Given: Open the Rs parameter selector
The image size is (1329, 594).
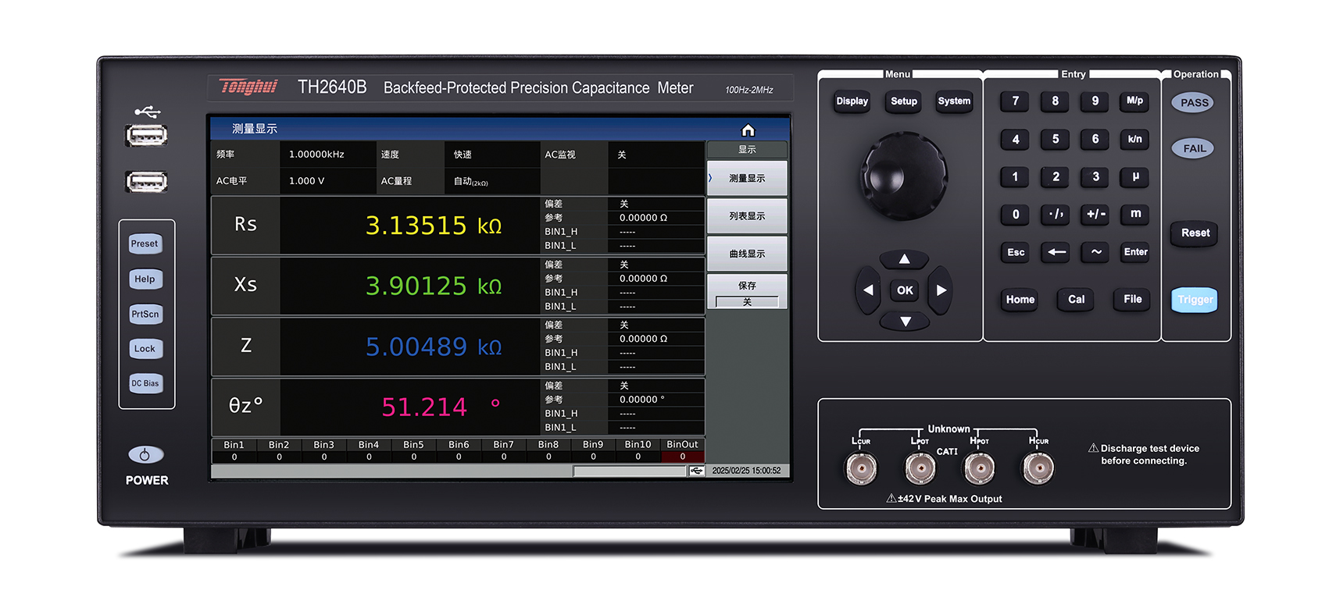Looking at the screenshot, I should tap(245, 225).
